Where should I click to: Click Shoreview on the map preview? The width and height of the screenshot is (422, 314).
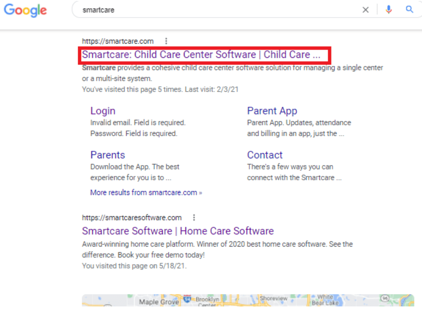[274, 298]
